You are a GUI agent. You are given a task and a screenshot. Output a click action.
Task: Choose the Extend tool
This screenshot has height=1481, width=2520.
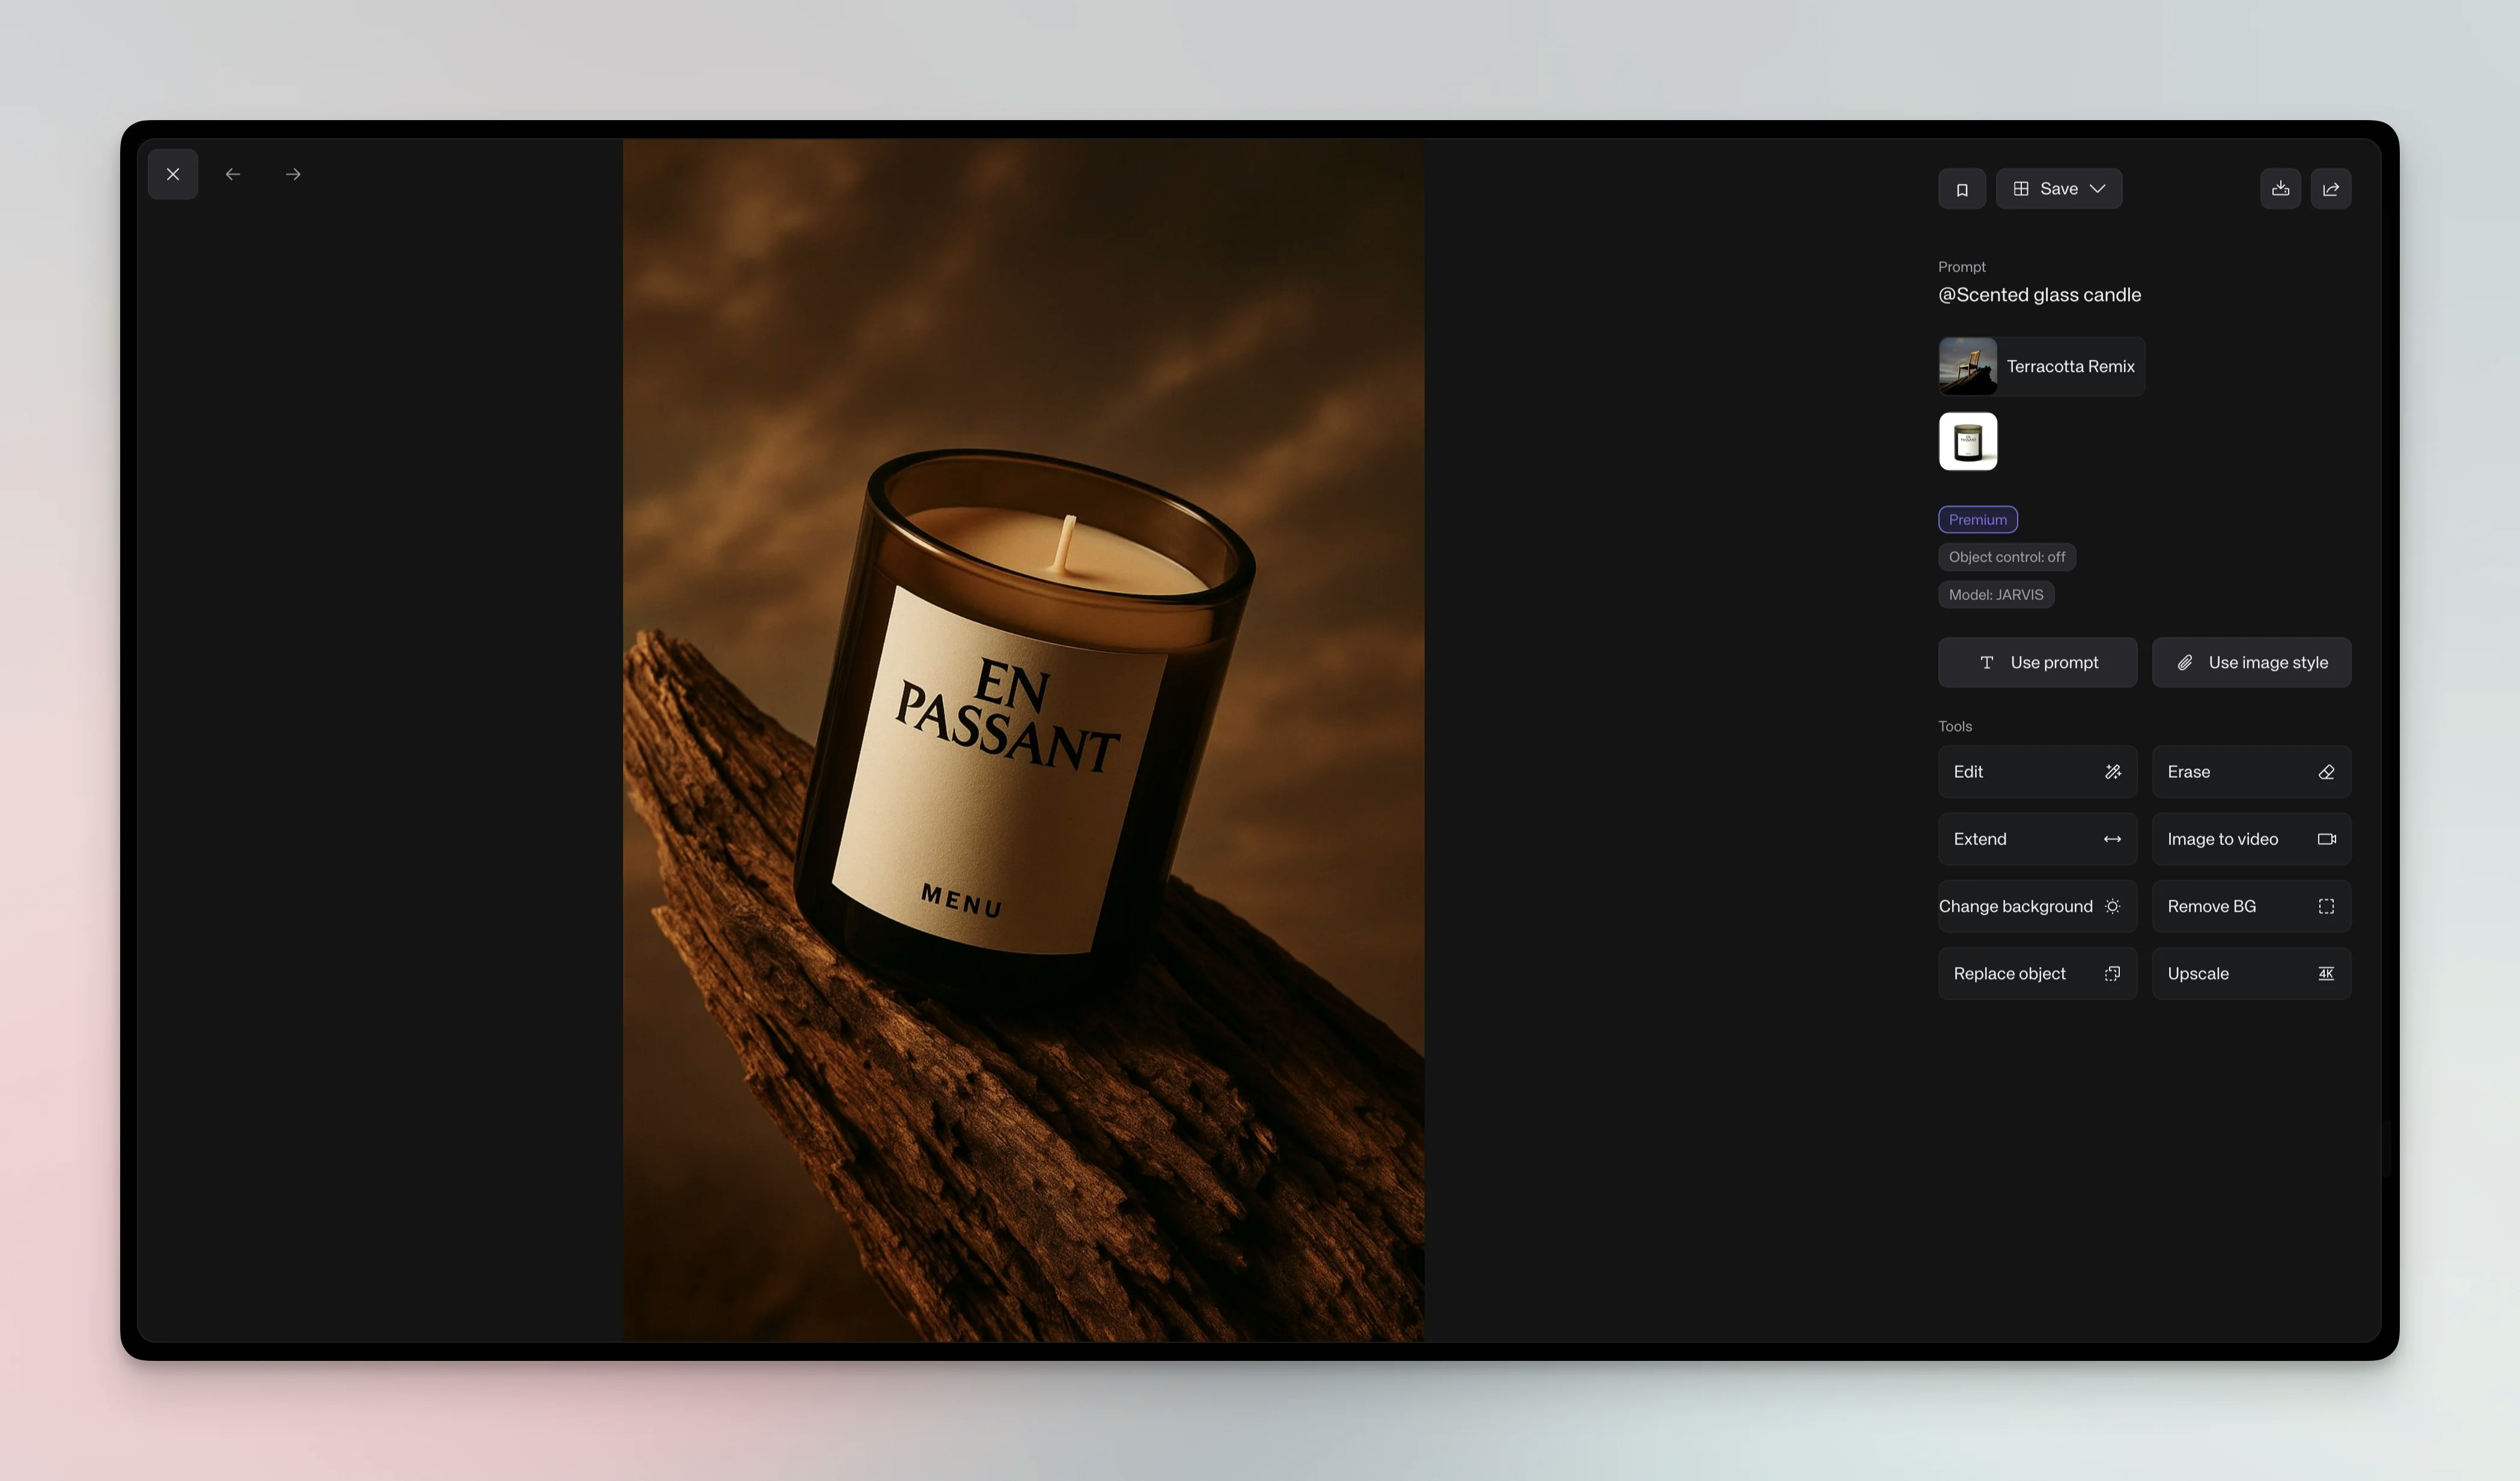(x=2036, y=838)
